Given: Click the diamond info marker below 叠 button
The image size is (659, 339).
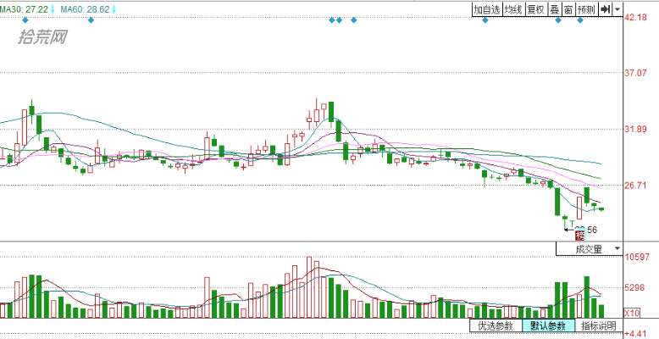Looking at the screenshot, I should click(x=558, y=19).
